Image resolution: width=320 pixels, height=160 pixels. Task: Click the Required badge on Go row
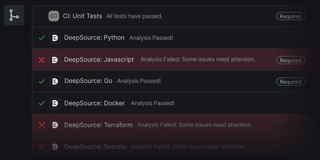(x=290, y=82)
